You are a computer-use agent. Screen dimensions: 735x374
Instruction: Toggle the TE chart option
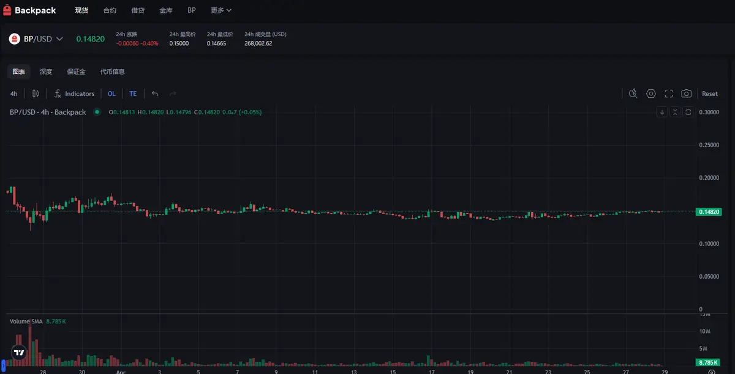click(133, 94)
